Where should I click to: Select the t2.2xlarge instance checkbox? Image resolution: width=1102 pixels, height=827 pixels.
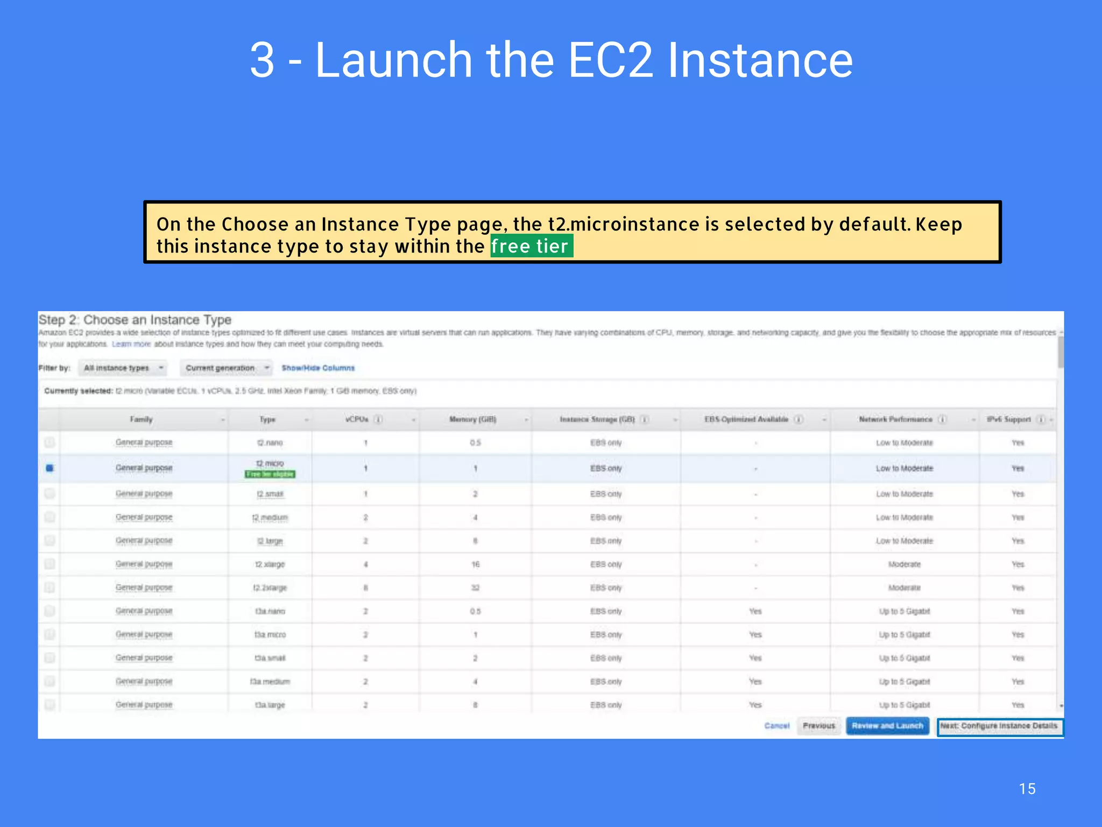[x=50, y=587]
